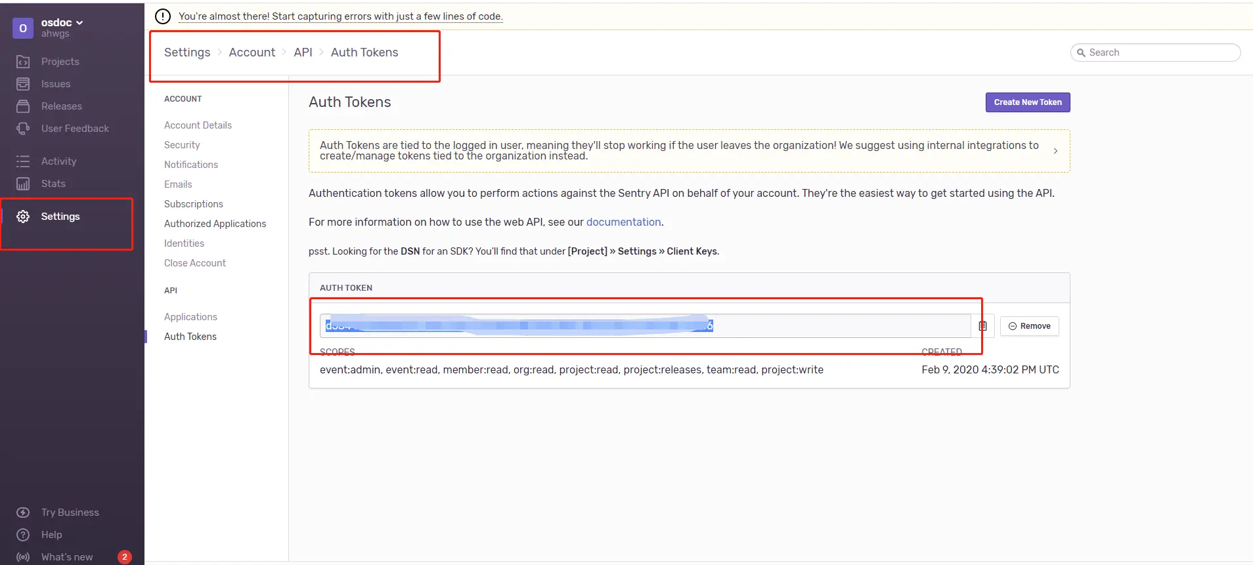Open Identities settings page
Image resolution: width=1253 pixels, height=565 pixels.
pos(184,243)
